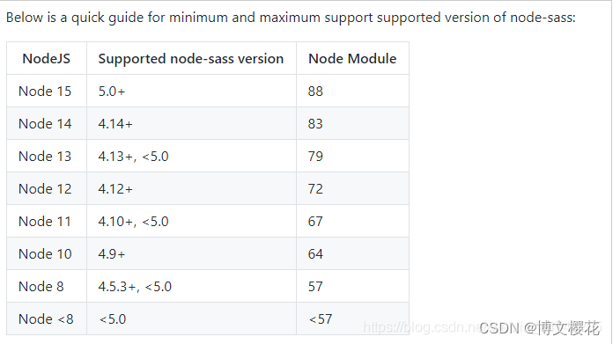Screen dimensions: 613x344
Task: Select the Node 15 cell
Action: click(x=45, y=91)
